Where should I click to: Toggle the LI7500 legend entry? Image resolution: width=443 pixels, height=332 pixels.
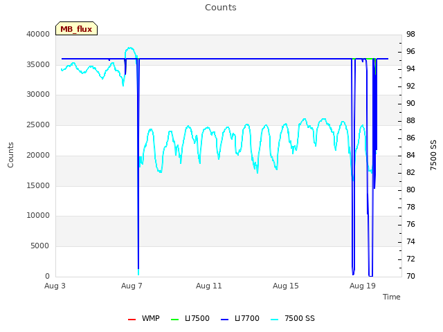pyautogui.click(x=190, y=318)
